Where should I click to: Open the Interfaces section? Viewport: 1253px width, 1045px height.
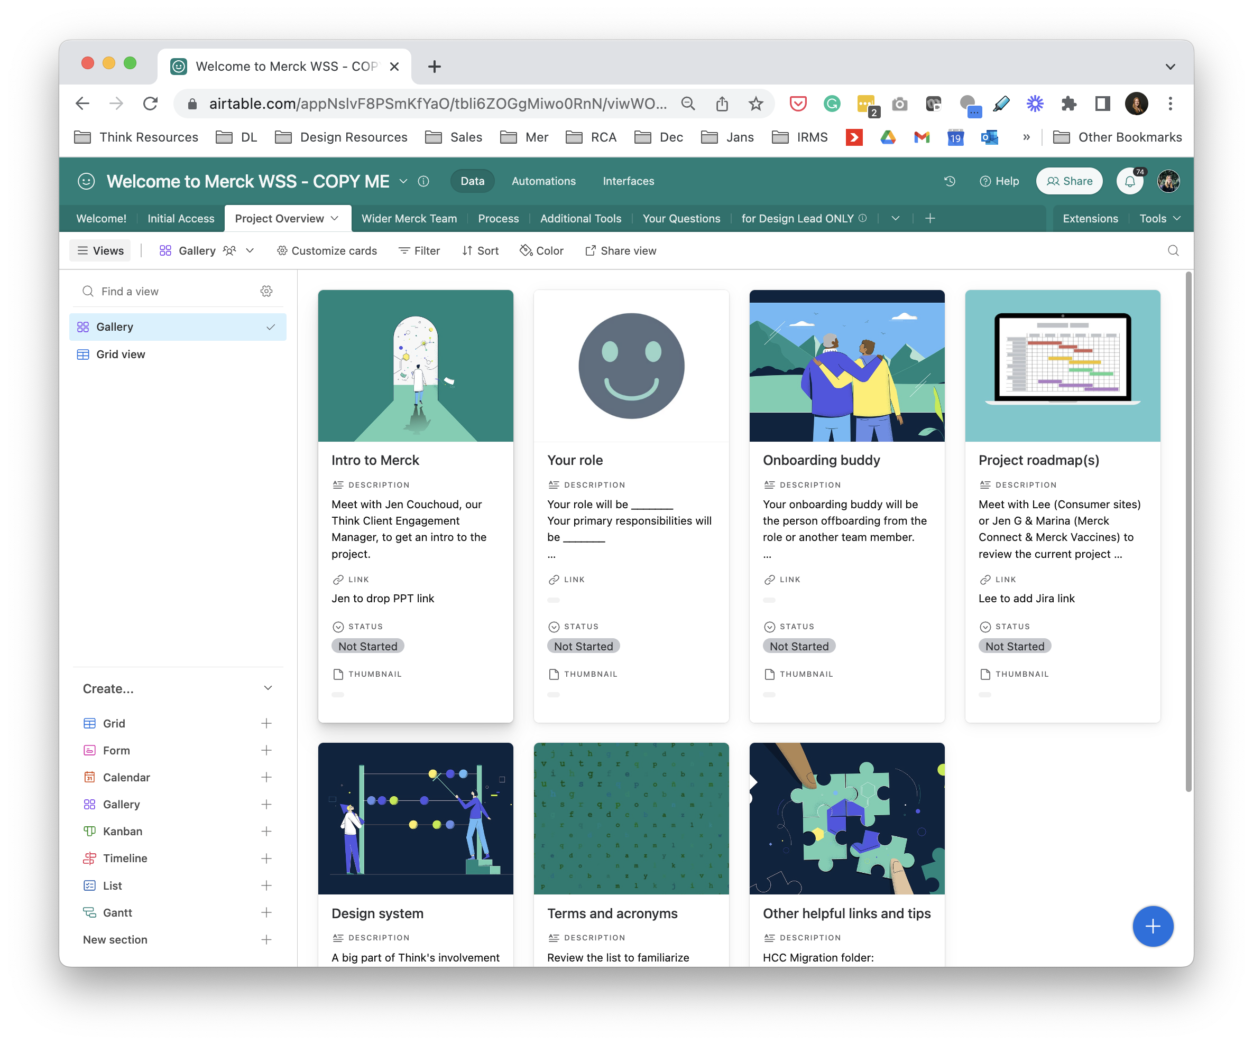[628, 181]
